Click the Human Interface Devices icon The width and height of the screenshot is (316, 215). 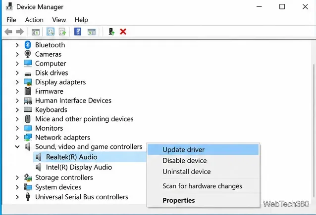click(x=28, y=101)
